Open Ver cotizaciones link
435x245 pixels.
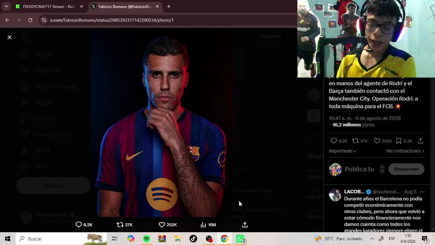pos(405,151)
